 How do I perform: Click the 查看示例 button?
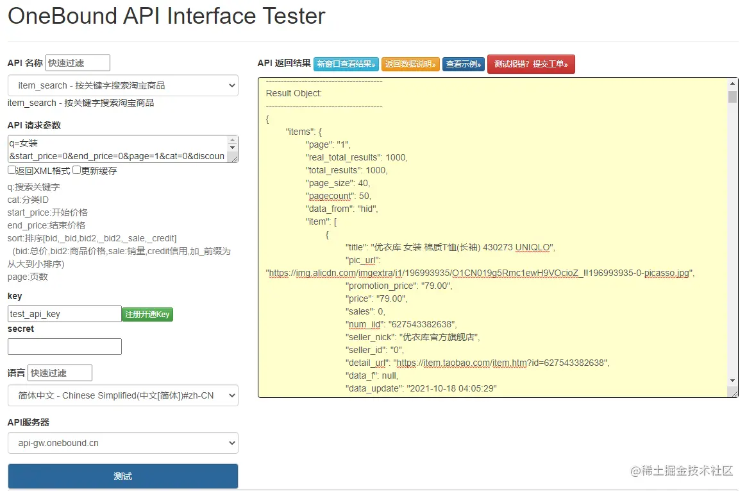pos(464,64)
